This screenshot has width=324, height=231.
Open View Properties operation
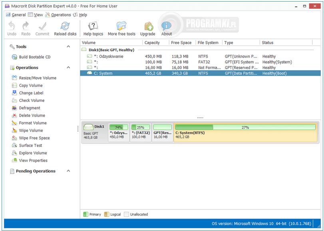click(x=30, y=160)
